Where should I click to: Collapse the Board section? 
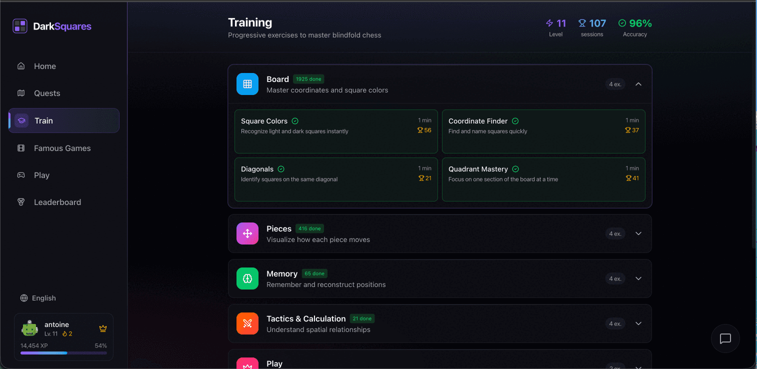638,84
